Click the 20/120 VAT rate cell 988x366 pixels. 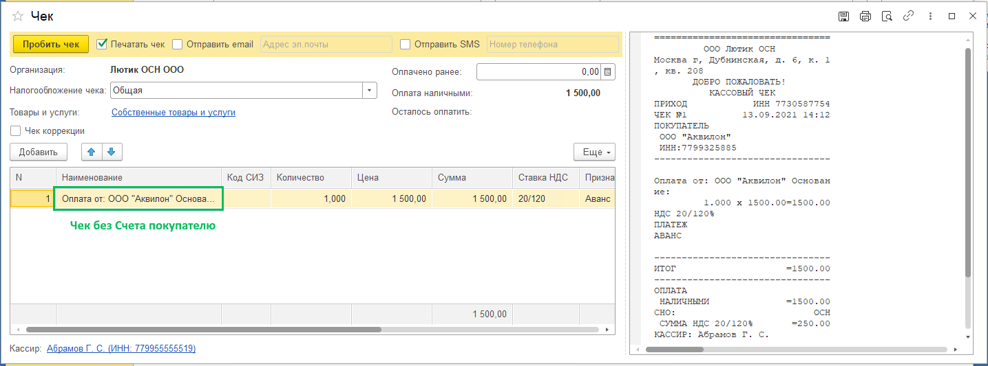coord(545,198)
